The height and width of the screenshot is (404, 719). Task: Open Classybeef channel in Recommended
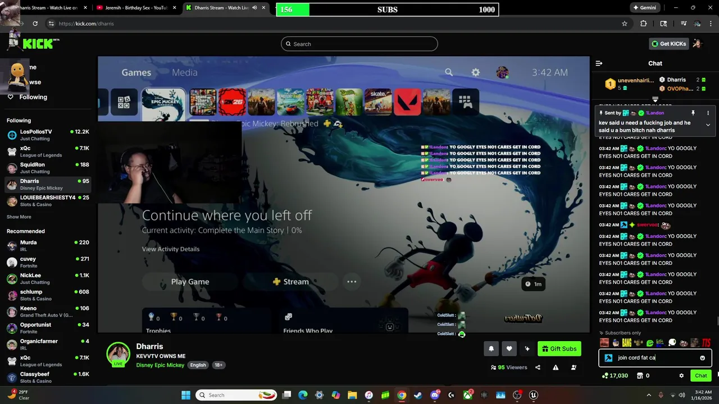click(x=48, y=377)
